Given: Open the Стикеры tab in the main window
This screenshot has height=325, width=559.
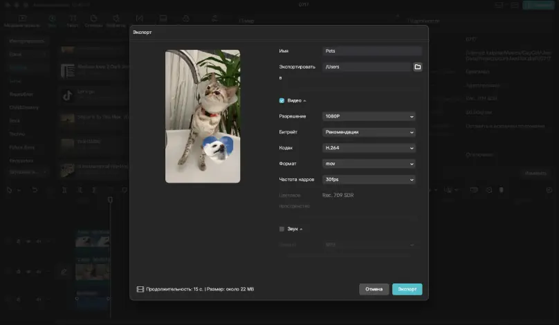Looking at the screenshot, I should click(x=94, y=21).
